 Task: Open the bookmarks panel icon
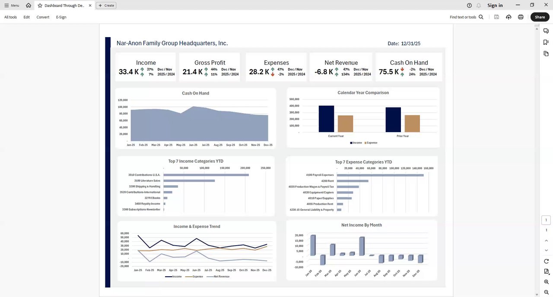(x=546, y=42)
